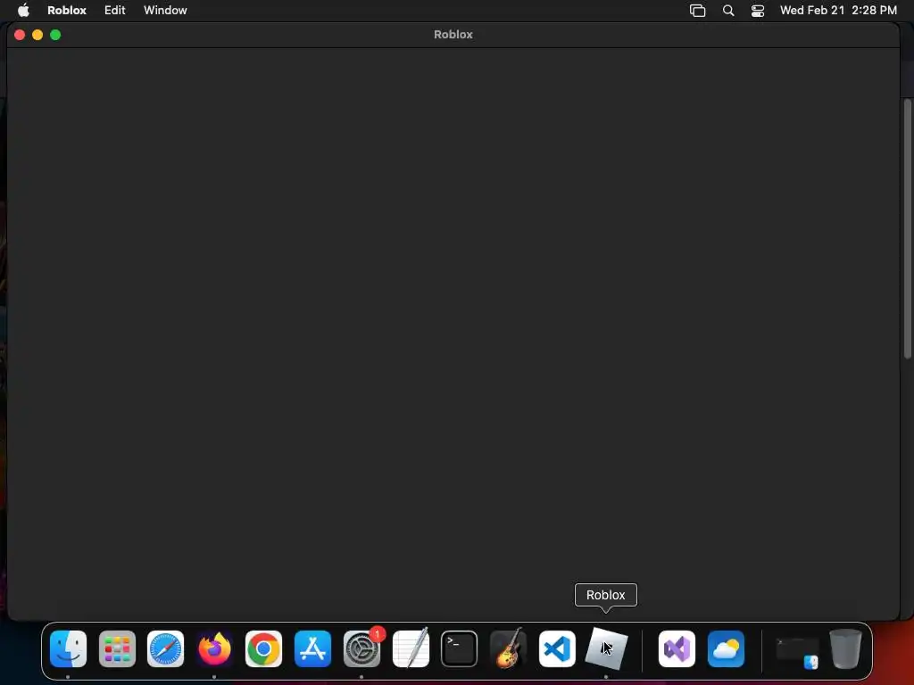Open the Apple menu
The width and height of the screenshot is (914, 685).
click(23, 10)
